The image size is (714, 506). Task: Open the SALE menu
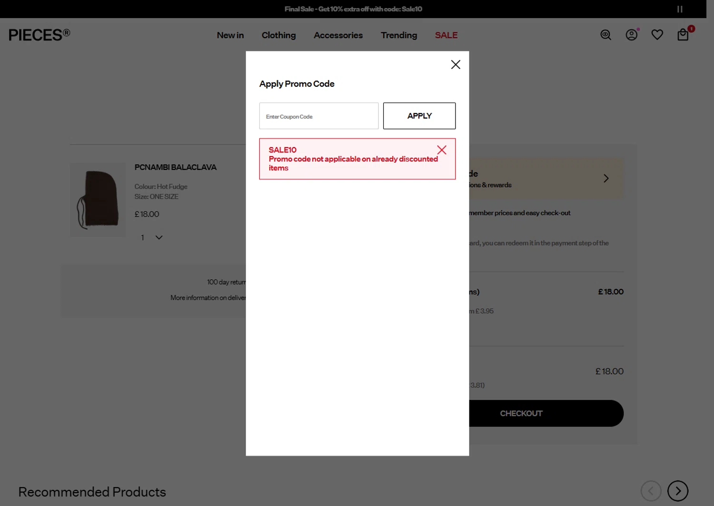pos(446,35)
